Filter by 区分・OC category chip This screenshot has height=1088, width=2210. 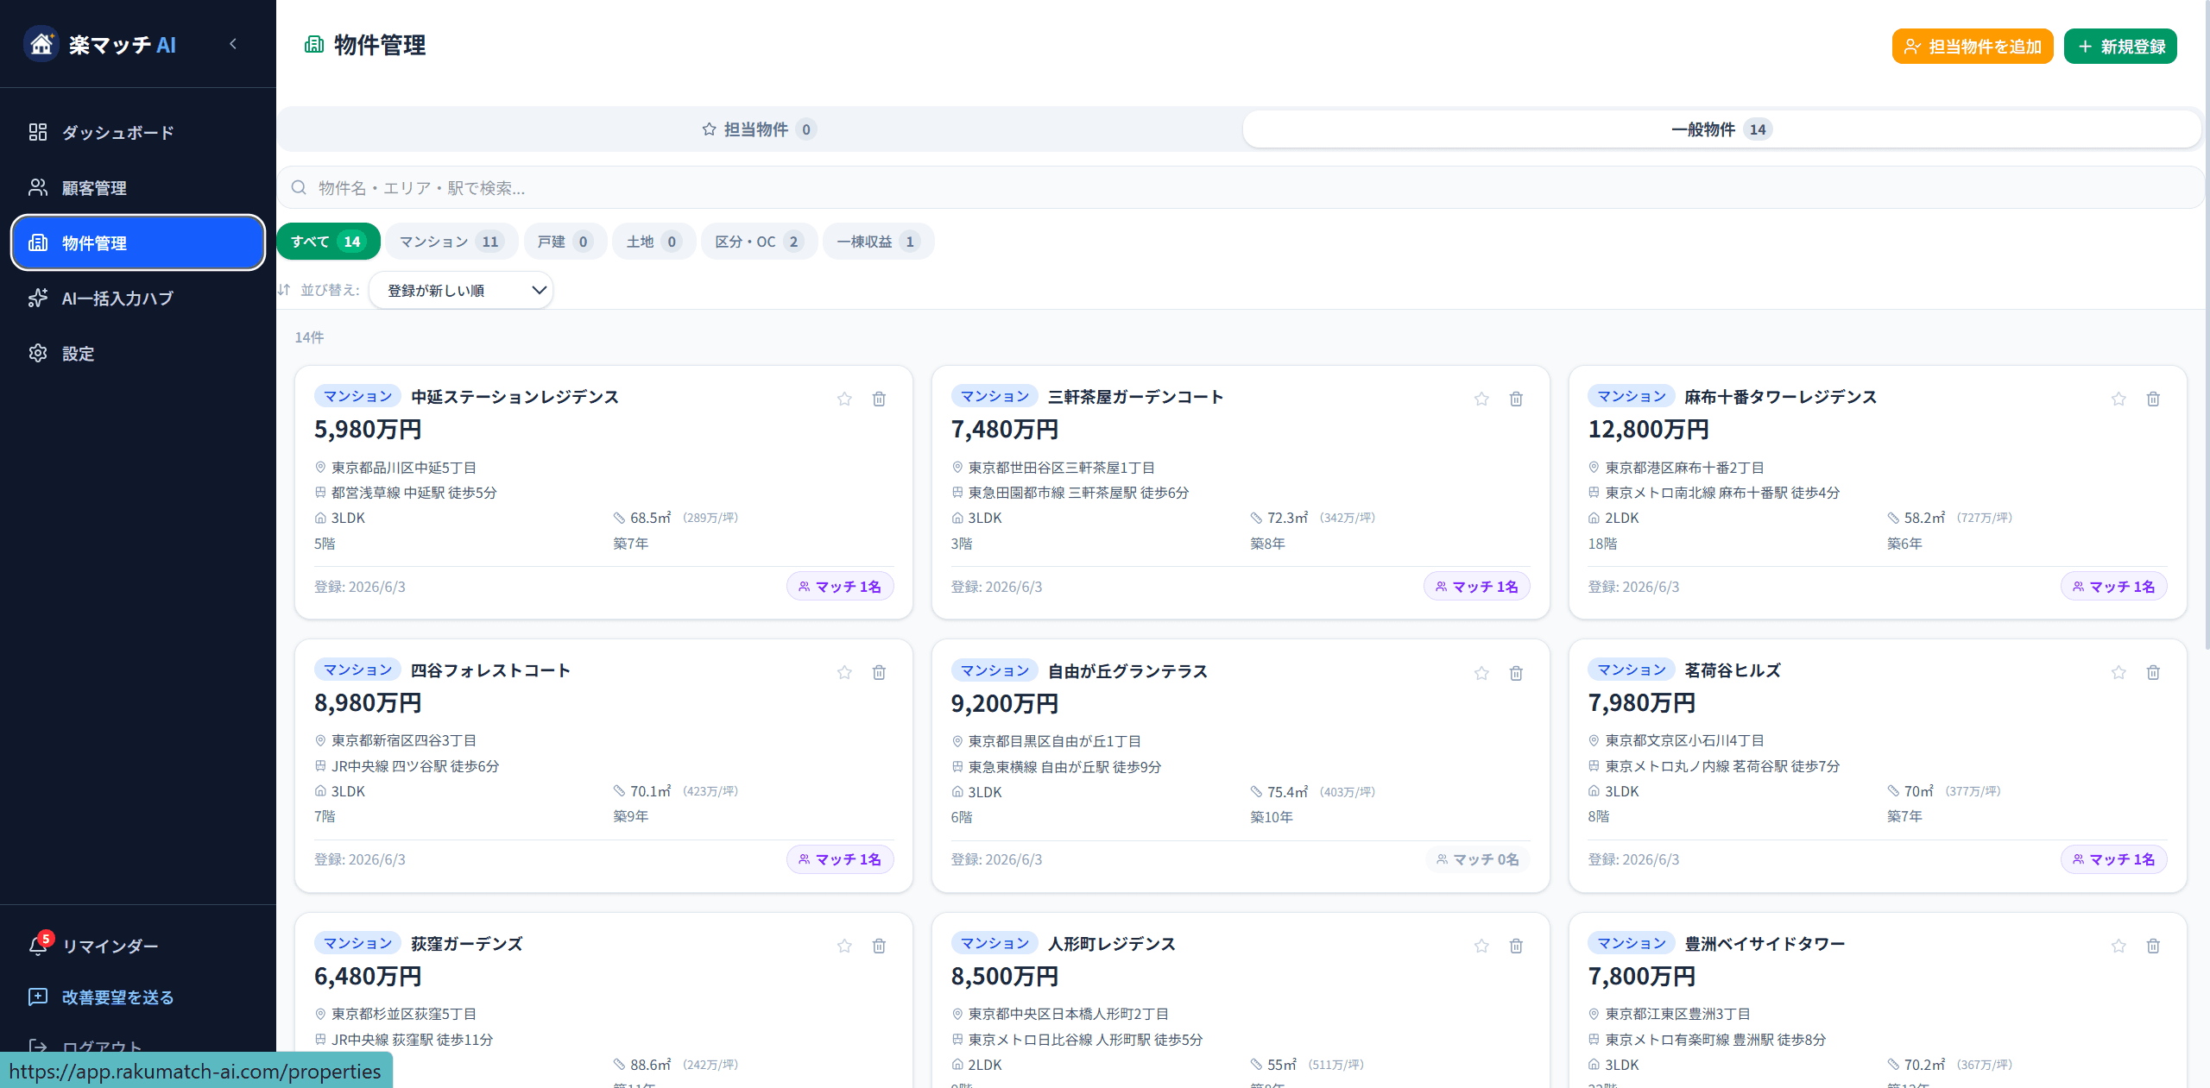759,242
